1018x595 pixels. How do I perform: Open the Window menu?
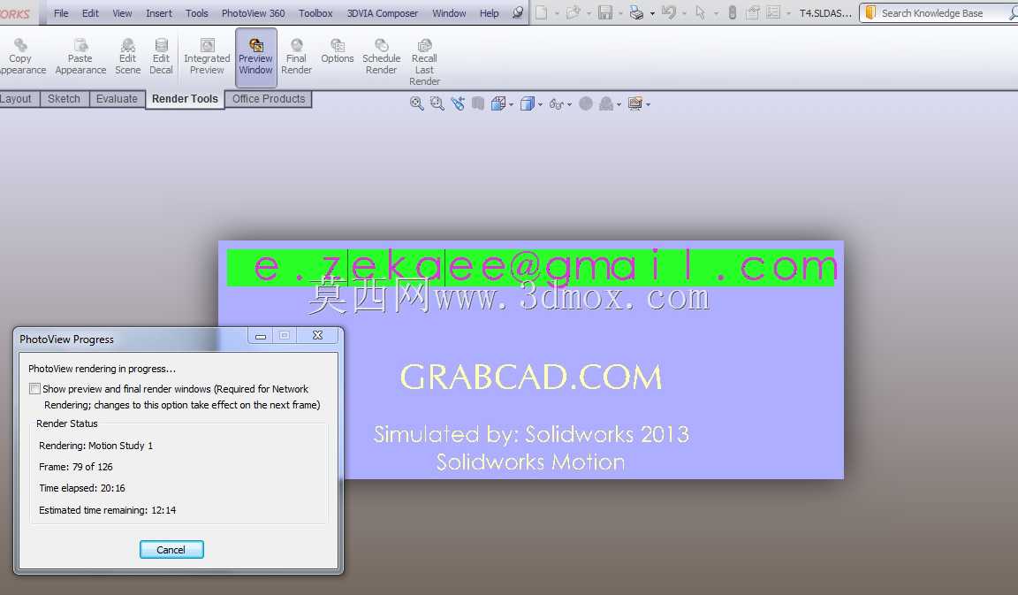point(449,13)
